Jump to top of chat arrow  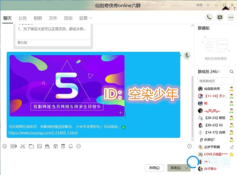(x=192, y=26)
